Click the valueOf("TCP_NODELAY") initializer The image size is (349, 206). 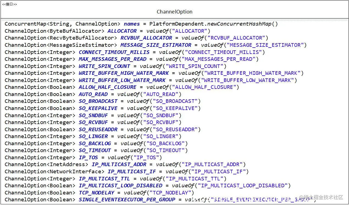coord(159,193)
